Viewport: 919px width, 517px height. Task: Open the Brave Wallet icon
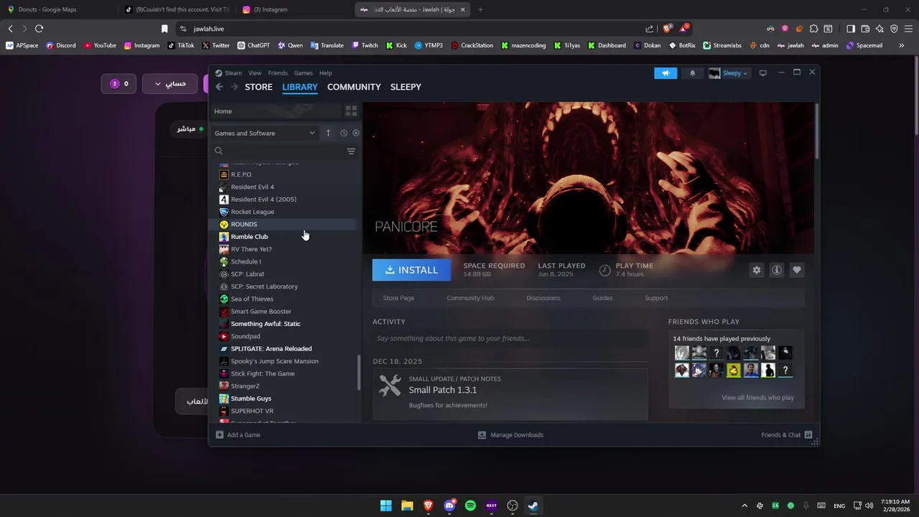coord(865,29)
